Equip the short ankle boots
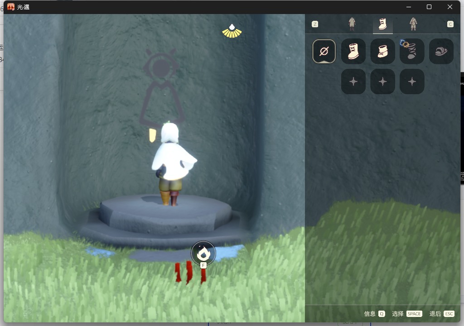 coord(382,51)
